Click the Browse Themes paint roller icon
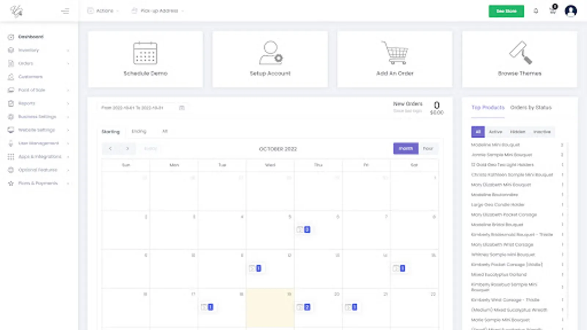 tap(520, 53)
